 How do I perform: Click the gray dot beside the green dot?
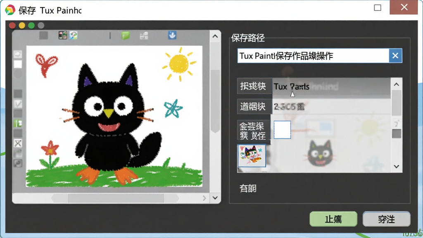[41, 25]
